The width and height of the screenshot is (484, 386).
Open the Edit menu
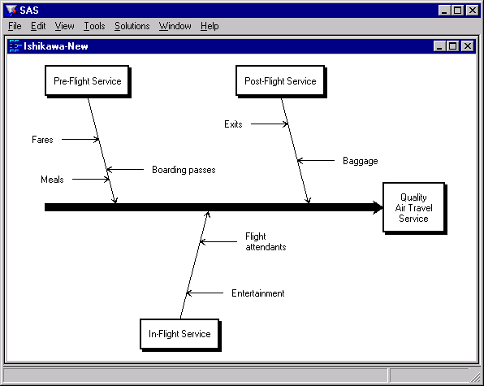coord(38,26)
